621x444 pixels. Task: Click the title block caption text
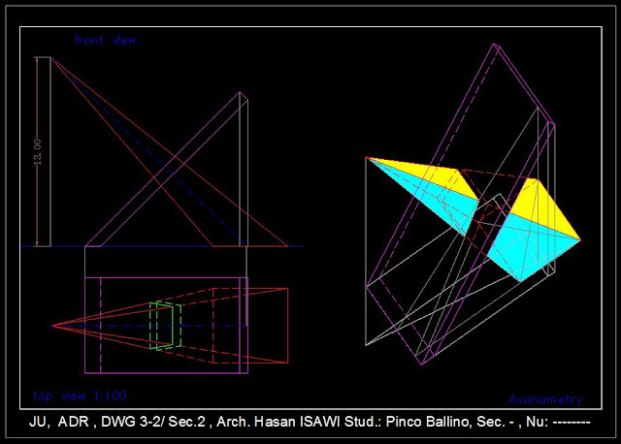(310, 422)
